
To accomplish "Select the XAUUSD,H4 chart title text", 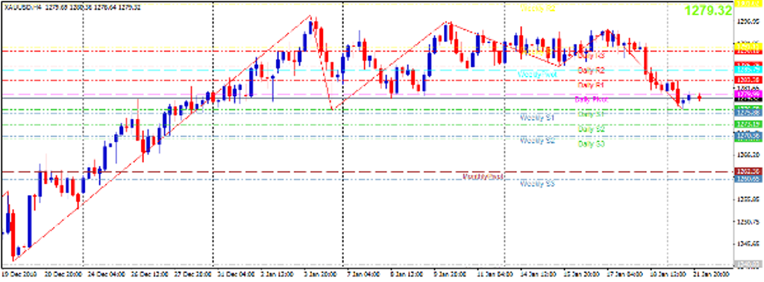I will 23,7.
